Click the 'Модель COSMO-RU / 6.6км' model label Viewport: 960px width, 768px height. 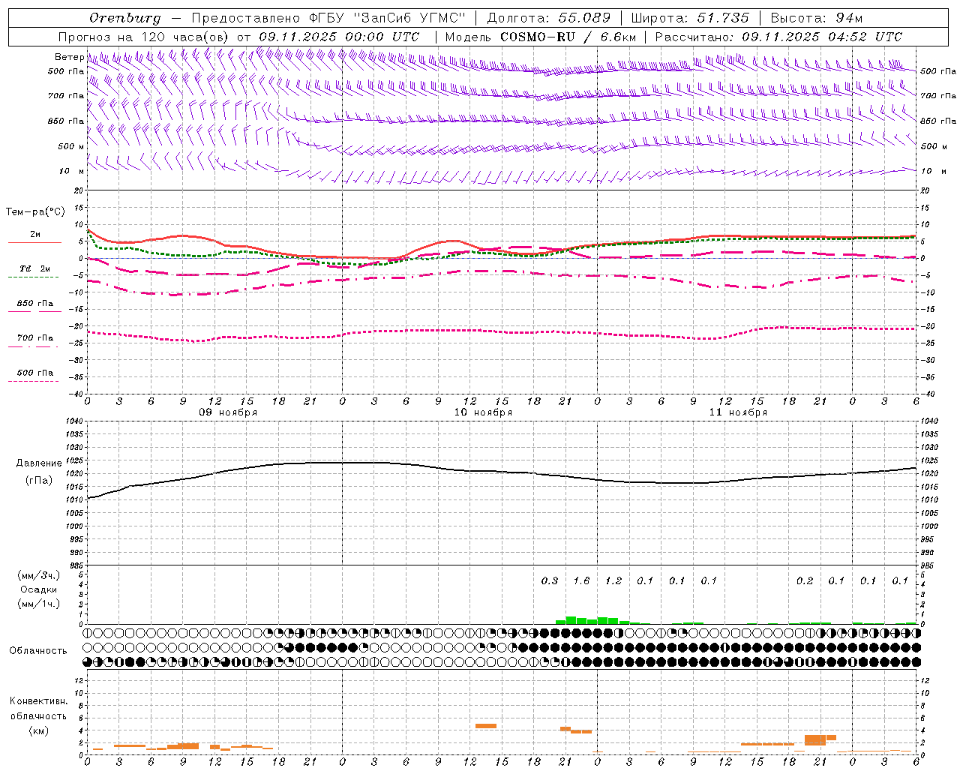[540, 37]
